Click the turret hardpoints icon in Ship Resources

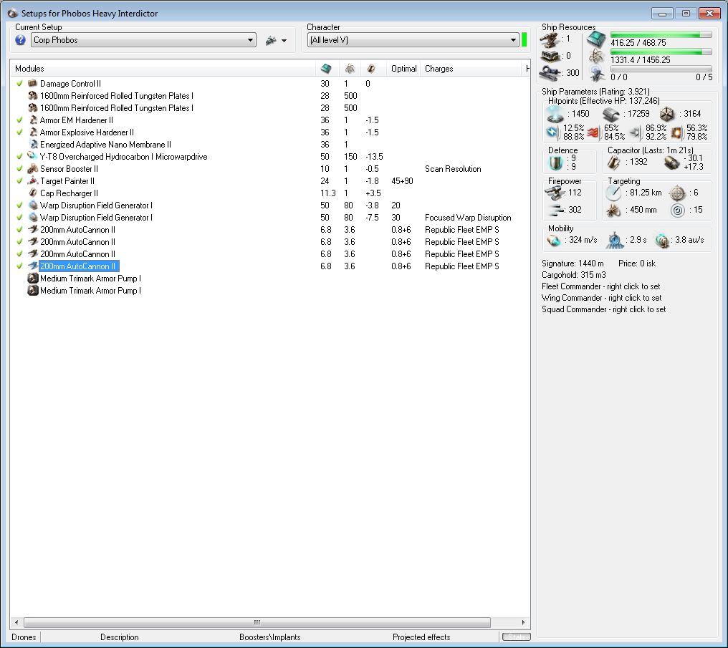click(x=550, y=40)
